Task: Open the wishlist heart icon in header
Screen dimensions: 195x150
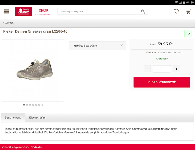Action: click(x=176, y=12)
